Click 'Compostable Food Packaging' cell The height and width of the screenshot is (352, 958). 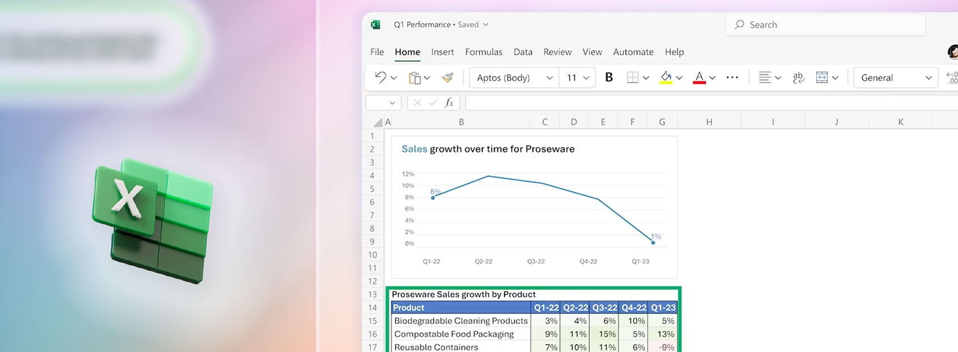pyautogui.click(x=461, y=334)
